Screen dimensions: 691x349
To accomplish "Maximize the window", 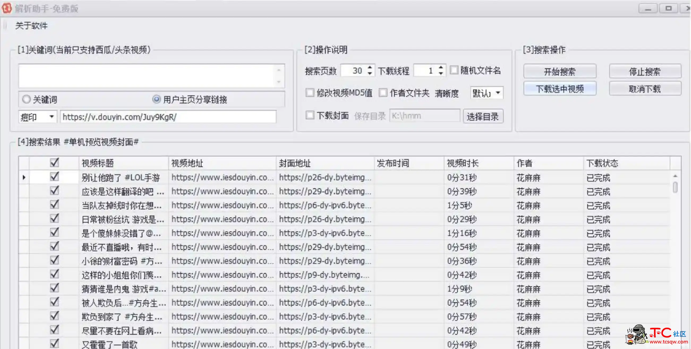I will [668, 8].
